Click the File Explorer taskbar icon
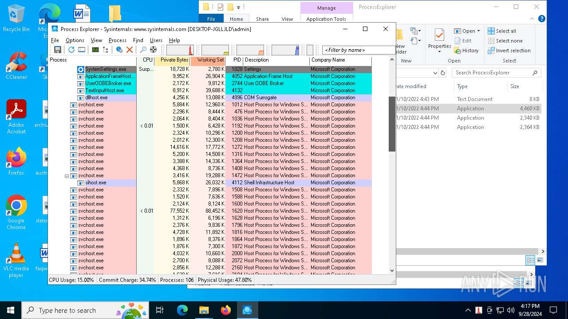This screenshot has height=319, width=568. pos(204,310)
